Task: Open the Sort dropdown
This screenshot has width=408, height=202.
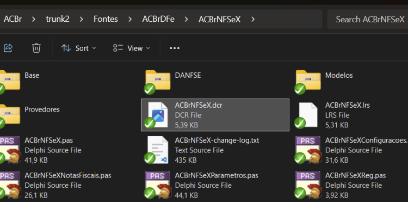Action: pos(78,48)
